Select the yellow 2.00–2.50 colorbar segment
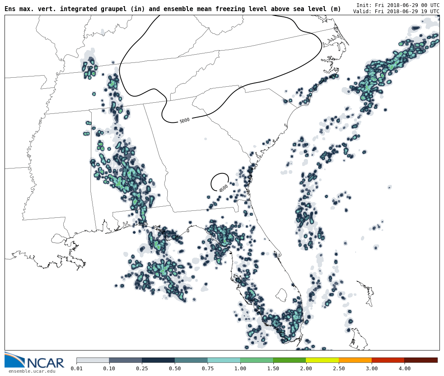Viewport: 444px width, 376px height. coord(322,360)
